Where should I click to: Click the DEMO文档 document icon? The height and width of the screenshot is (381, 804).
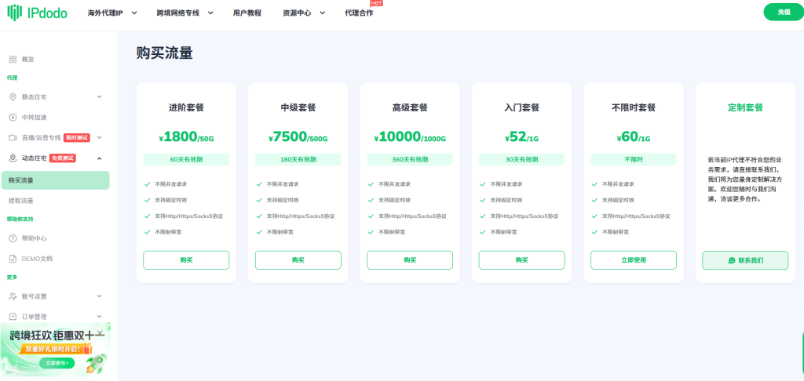[13, 259]
